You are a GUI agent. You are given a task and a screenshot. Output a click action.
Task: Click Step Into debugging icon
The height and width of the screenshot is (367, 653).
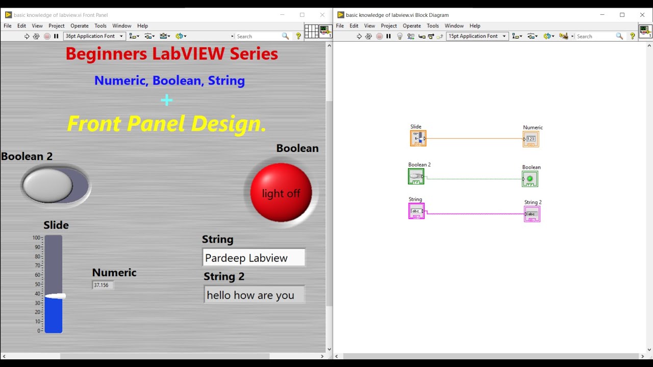click(x=421, y=36)
